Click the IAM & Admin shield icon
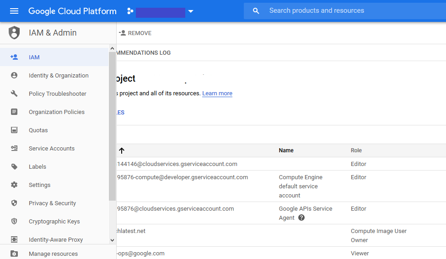Viewport: 446px width, 259px height. click(14, 33)
